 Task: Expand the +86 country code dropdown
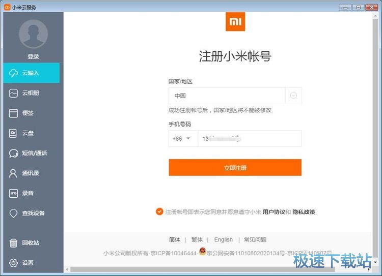[183, 139]
